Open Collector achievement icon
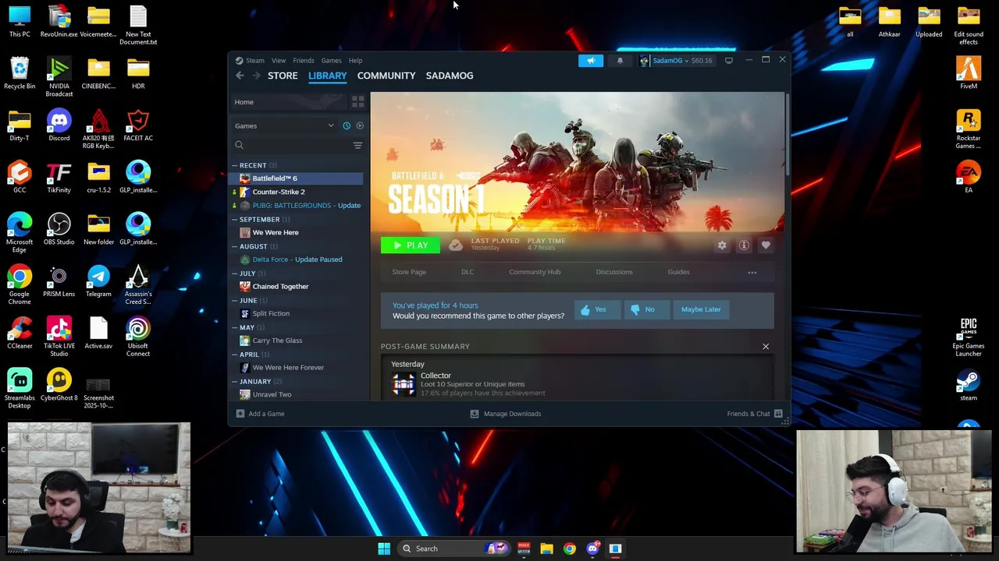The height and width of the screenshot is (561, 999). click(404, 383)
